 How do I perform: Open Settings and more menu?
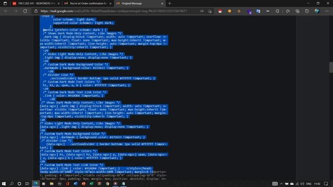click(327, 11)
